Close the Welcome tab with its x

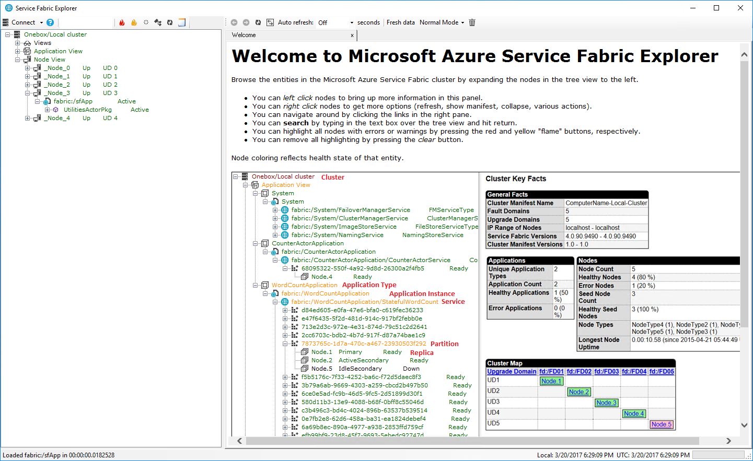(352, 36)
